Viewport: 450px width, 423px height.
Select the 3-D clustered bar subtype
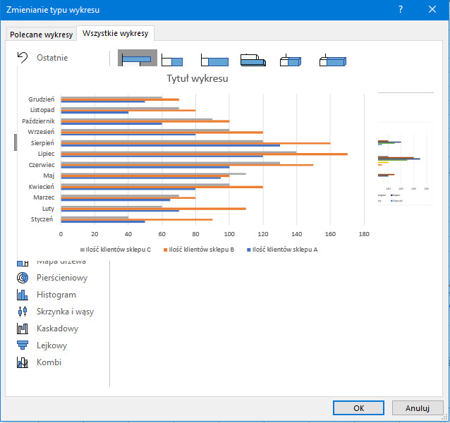(x=253, y=60)
